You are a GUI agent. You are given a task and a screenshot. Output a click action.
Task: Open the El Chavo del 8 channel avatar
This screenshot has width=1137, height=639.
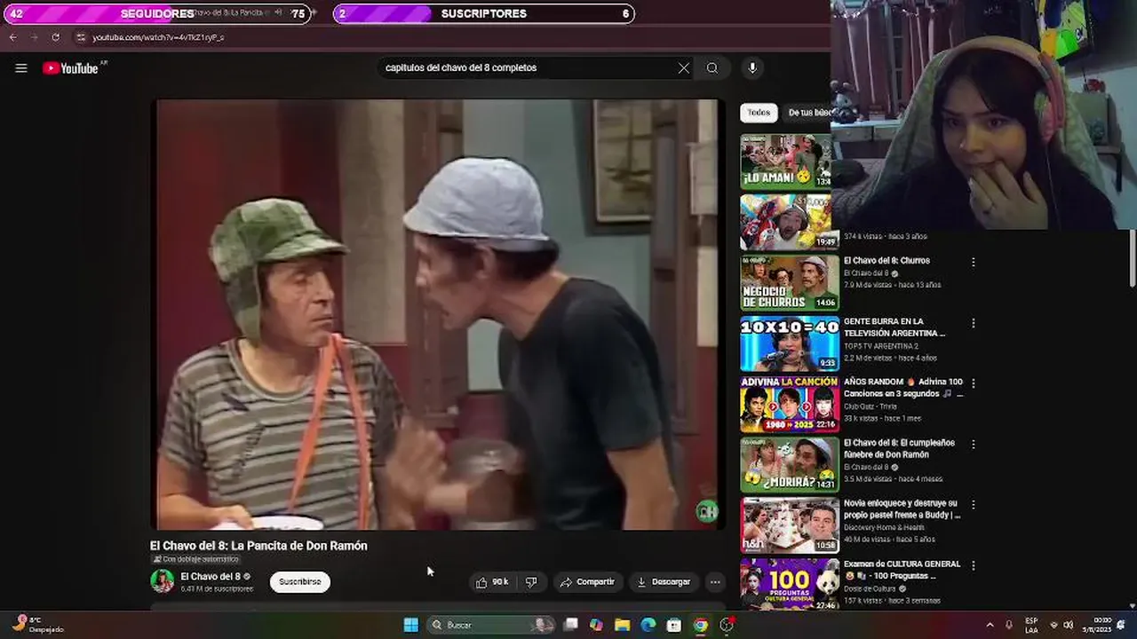(x=163, y=581)
